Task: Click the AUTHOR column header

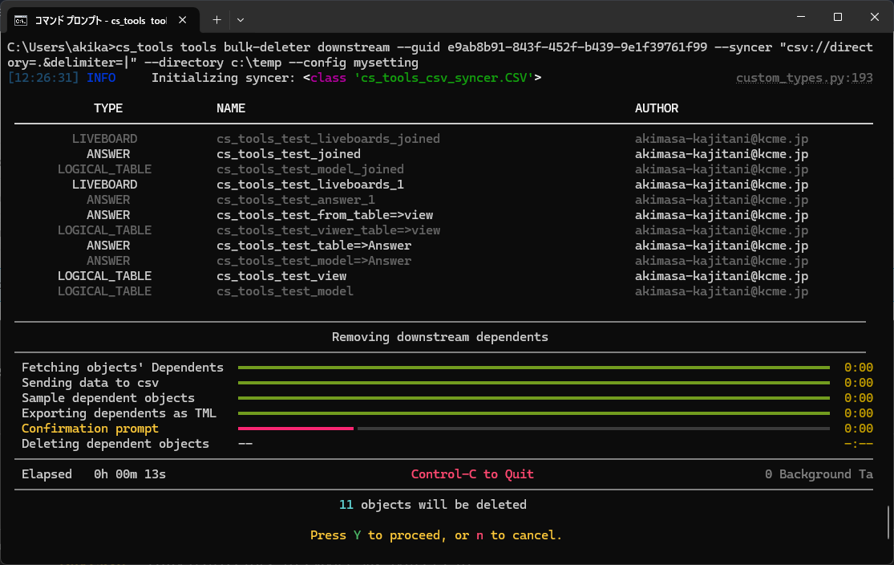Action: [657, 108]
